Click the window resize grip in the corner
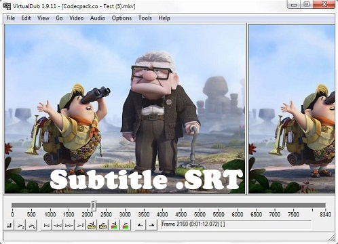The height and width of the screenshot is (244, 338). click(332, 238)
